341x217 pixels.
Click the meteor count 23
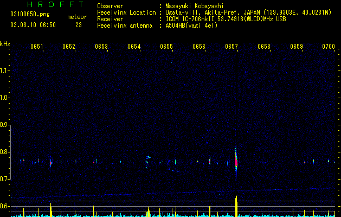tap(79, 25)
